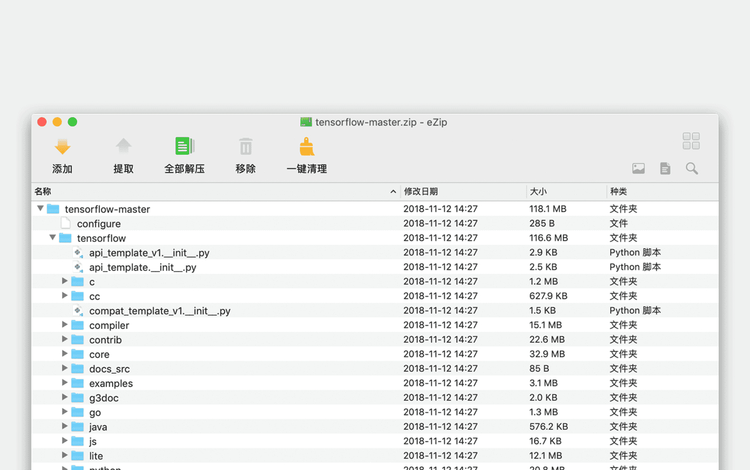This screenshot has width=750, height=470.
Task: Select compat_template_v1.__init__.py file
Action: tap(160, 311)
